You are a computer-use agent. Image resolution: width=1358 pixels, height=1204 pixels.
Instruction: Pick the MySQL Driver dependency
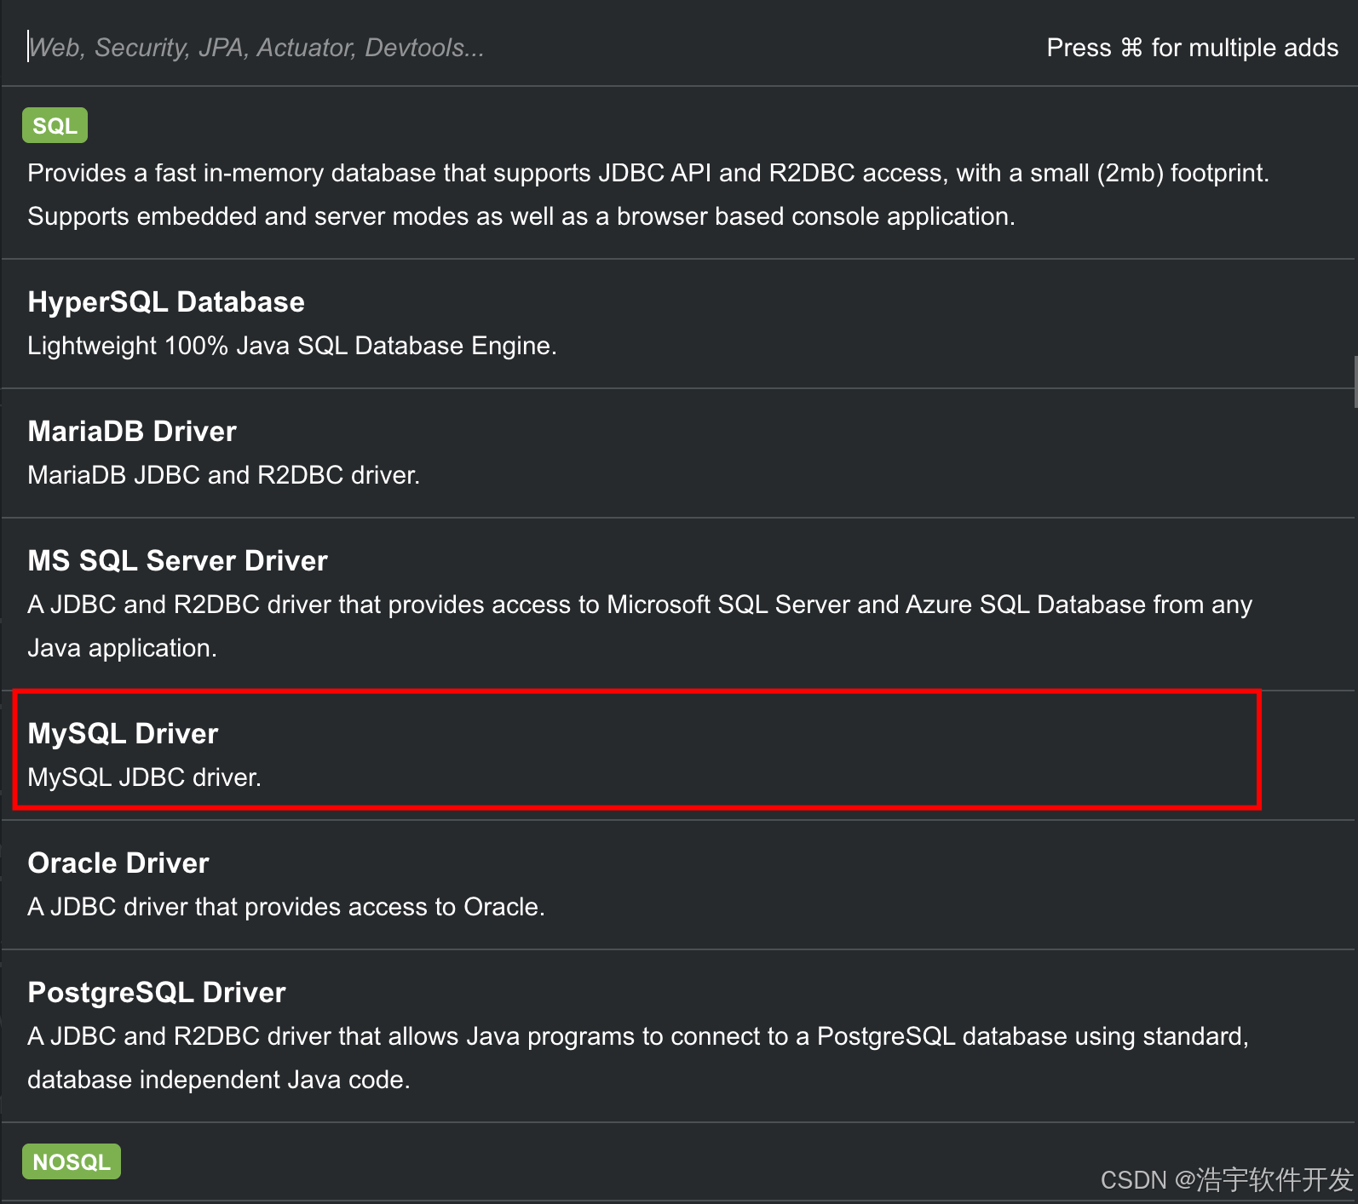[x=678, y=755]
